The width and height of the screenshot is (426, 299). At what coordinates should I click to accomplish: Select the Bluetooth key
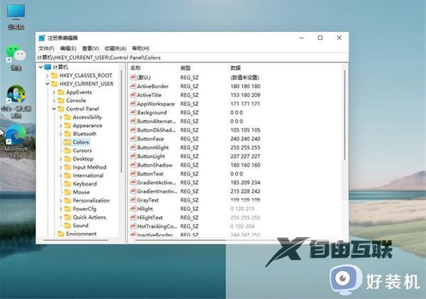pos(84,134)
